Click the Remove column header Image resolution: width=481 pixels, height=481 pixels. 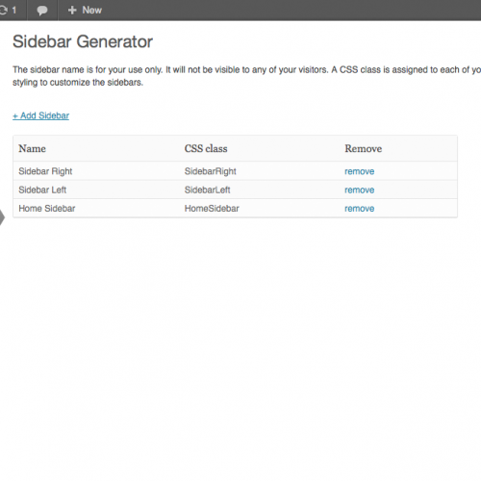coord(364,149)
